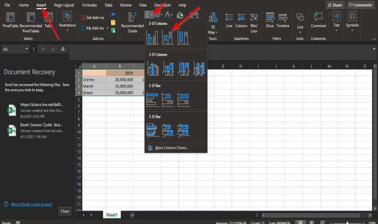The image size is (378, 224).
Task: Choose the 2-D Clustered Column chart
Action: 152,38
